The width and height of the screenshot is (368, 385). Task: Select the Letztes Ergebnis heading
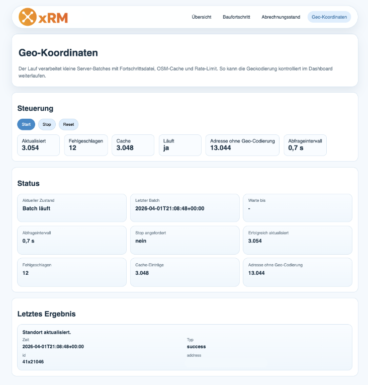pyautogui.click(x=46, y=314)
